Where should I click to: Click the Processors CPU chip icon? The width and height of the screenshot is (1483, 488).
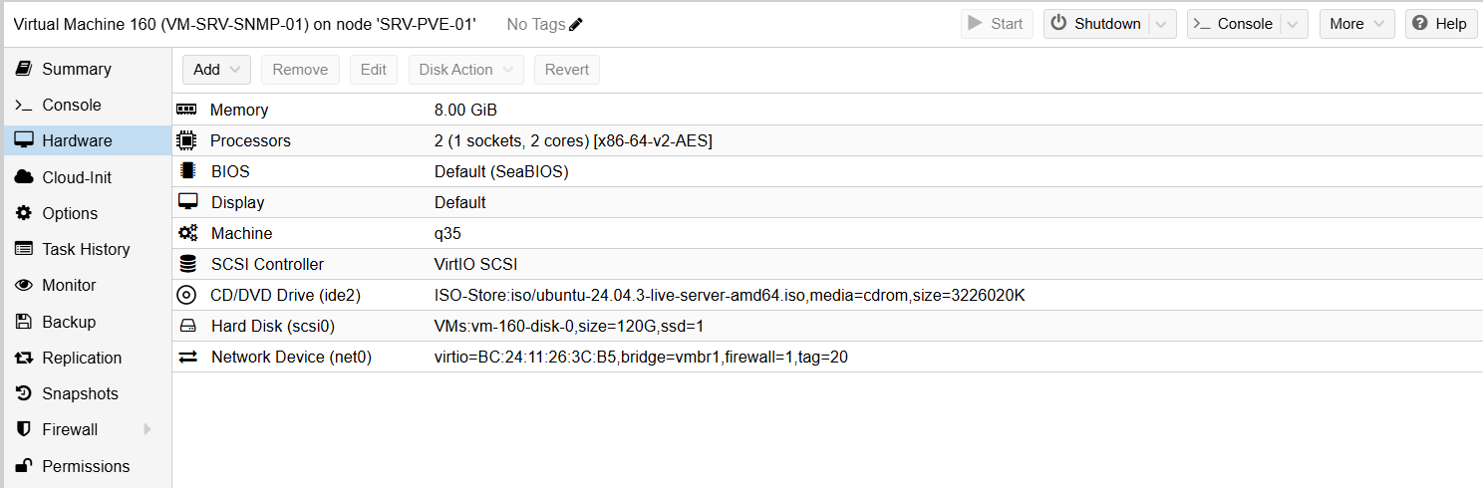click(x=186, y=140)
